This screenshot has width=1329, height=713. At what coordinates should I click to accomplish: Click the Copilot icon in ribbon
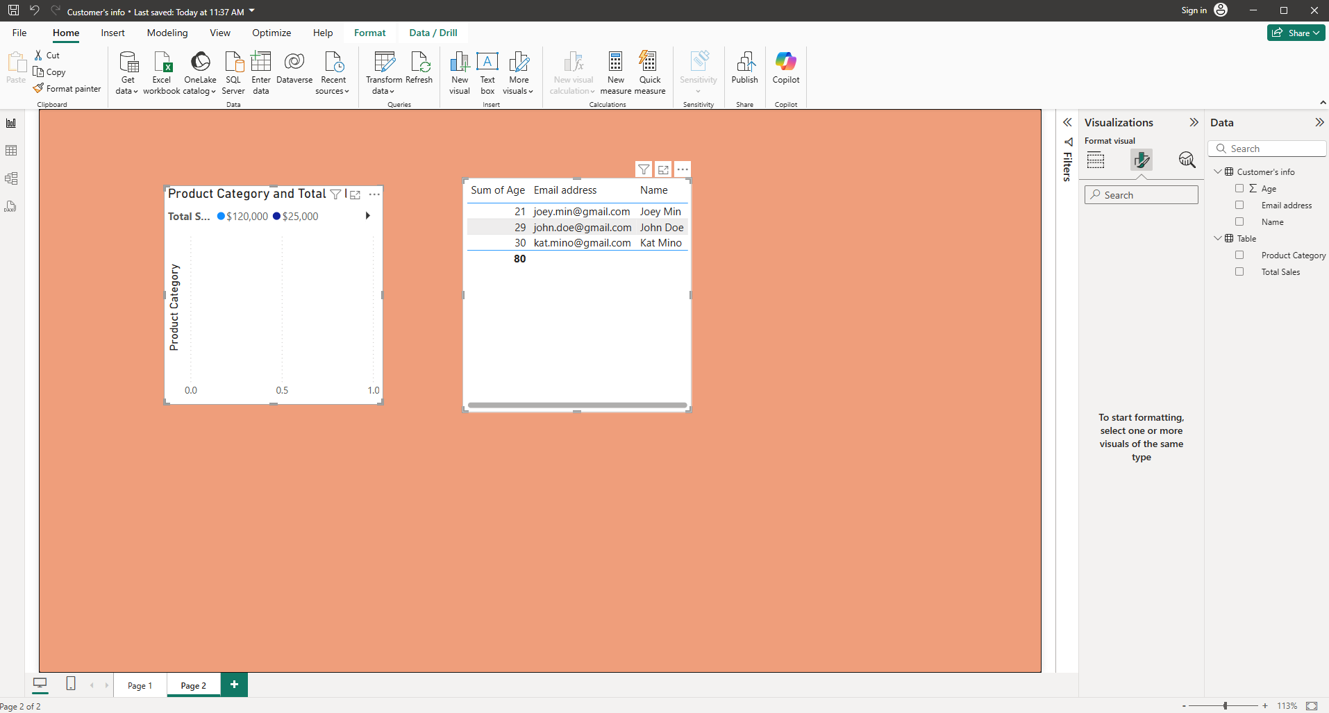click(785, 62)
